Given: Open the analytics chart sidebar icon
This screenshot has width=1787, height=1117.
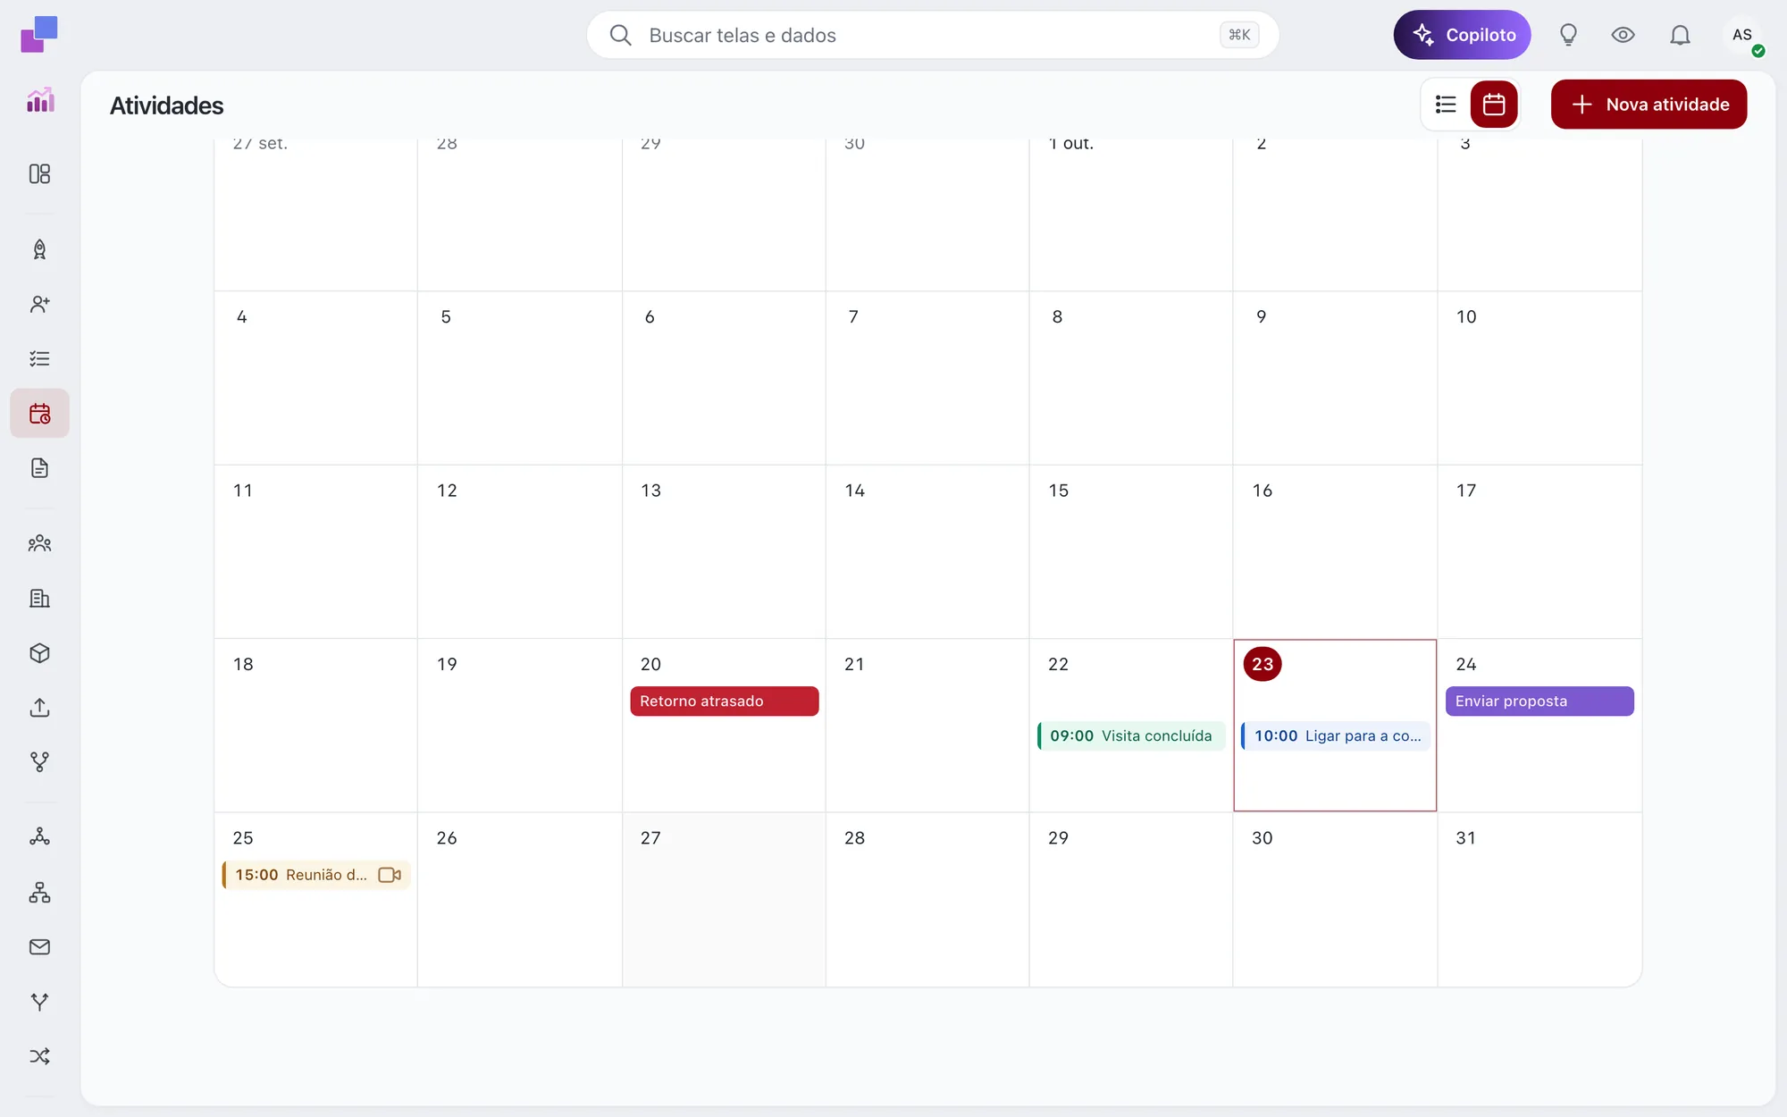Looking at the screenshot, I should (x=40, y=100).
